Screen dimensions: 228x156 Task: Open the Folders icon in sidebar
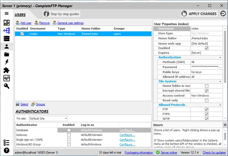pos(7,54)
